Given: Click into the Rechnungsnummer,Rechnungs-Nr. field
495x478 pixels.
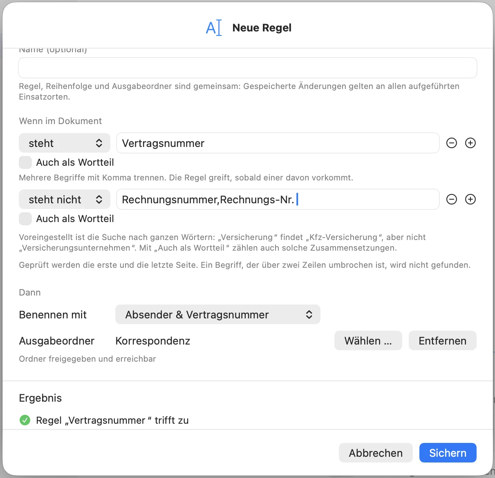Looking at the screenshot, I should (278, 200).
